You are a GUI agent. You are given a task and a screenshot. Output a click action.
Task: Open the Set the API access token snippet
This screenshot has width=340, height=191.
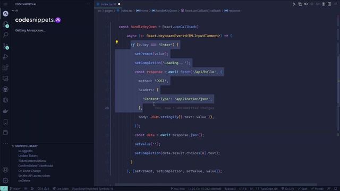(34, 176)
